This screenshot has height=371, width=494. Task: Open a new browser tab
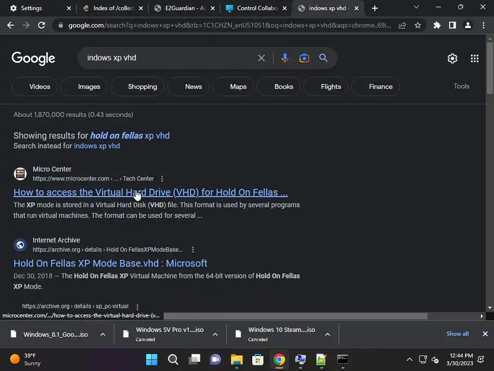tap(374, 9)
